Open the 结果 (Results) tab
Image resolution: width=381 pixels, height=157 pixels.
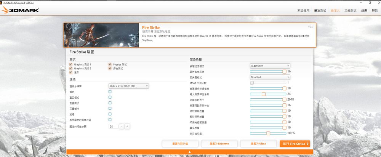click(364, 11)
